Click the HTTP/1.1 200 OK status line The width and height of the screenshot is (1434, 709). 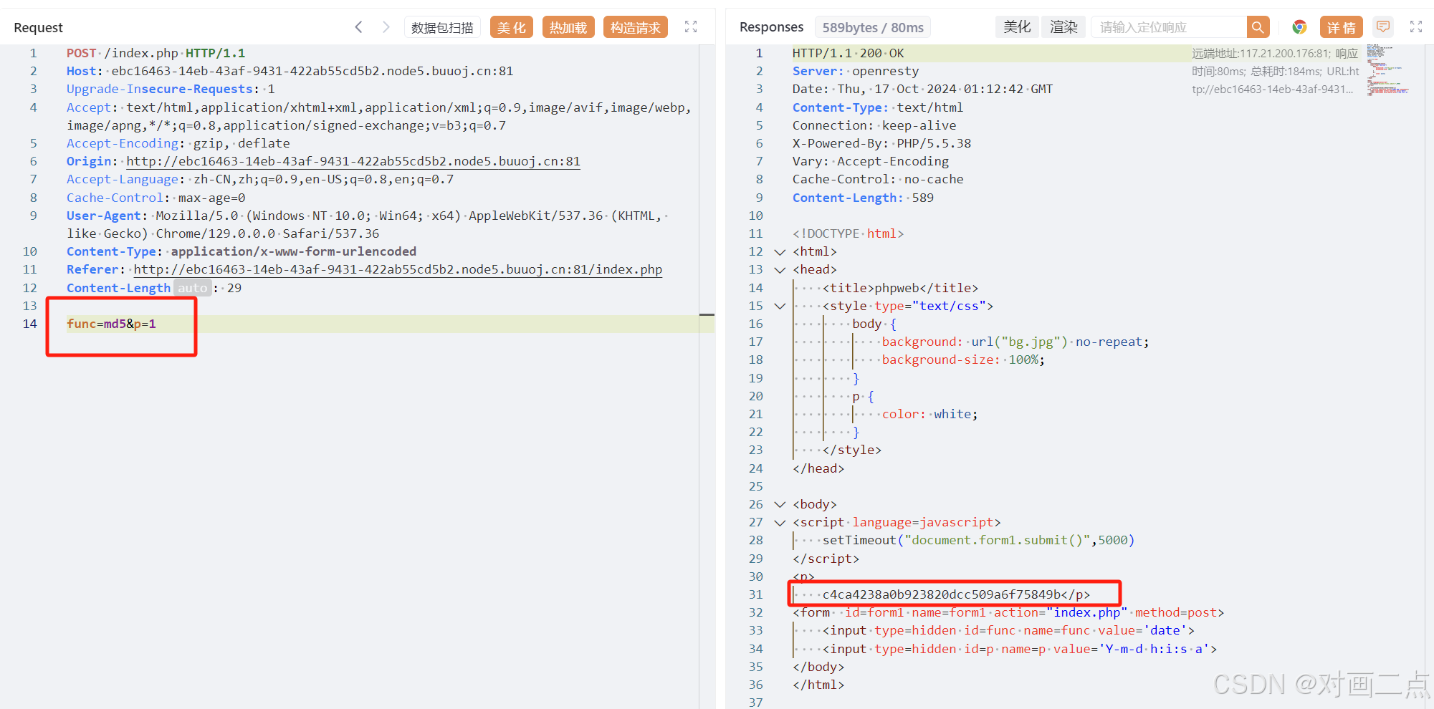click(848, 53)
